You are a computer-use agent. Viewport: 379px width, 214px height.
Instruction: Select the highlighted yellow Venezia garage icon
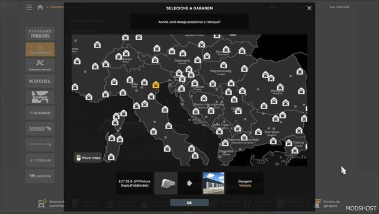[156, 85]
